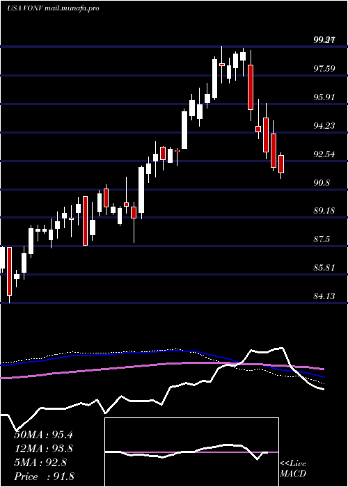348x487 pixels.
Task: Click the 85.81 price axis label
Action: [x=324, y=268]
